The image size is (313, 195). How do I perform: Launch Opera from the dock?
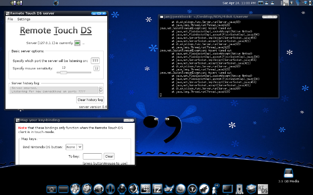point(110,189)
